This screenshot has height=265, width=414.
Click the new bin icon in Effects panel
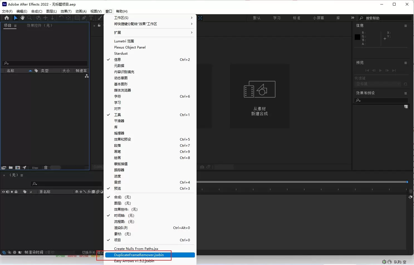pyautogui.click(x=406, y=107)
